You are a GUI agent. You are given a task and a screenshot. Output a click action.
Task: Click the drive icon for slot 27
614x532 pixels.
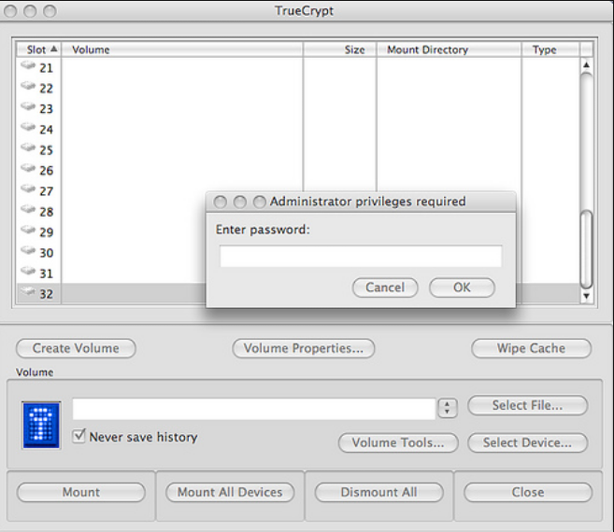pyautogui.click(x=27, y=190)
